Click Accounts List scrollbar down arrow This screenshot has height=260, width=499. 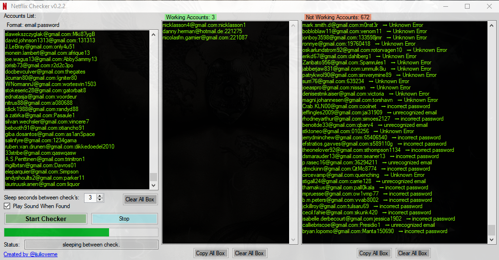pyautogui.click(x=153, y=185)
